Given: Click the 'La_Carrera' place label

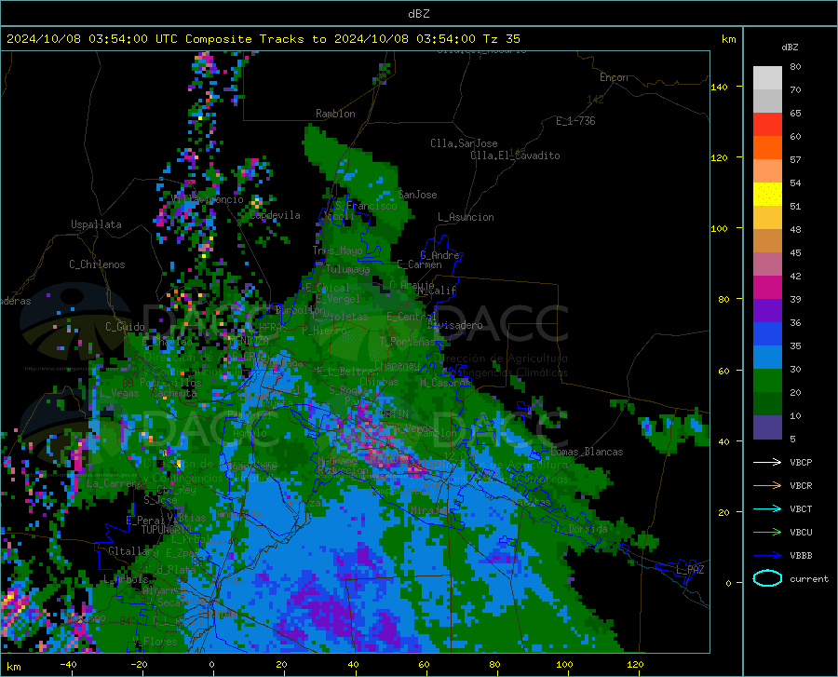Looking at the screenshot, I should (116, 483).
